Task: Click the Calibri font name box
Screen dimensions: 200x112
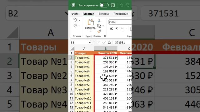Action: tap(120, 22)
